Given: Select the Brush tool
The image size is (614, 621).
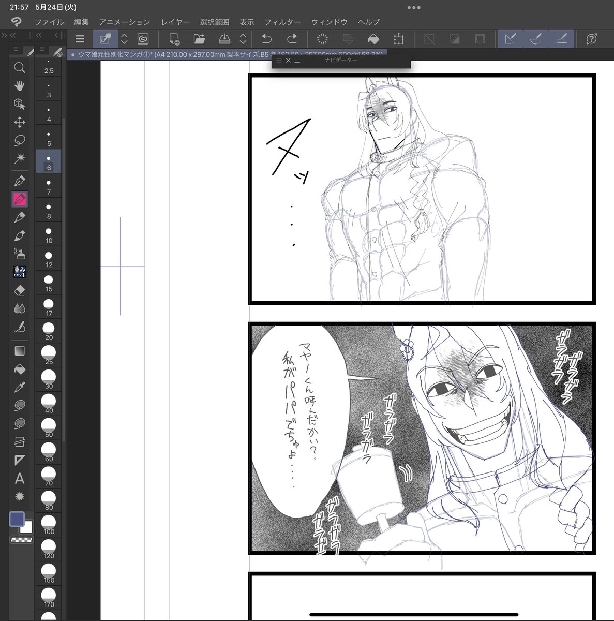Looking at the screenshot, I should coord(20,236).
